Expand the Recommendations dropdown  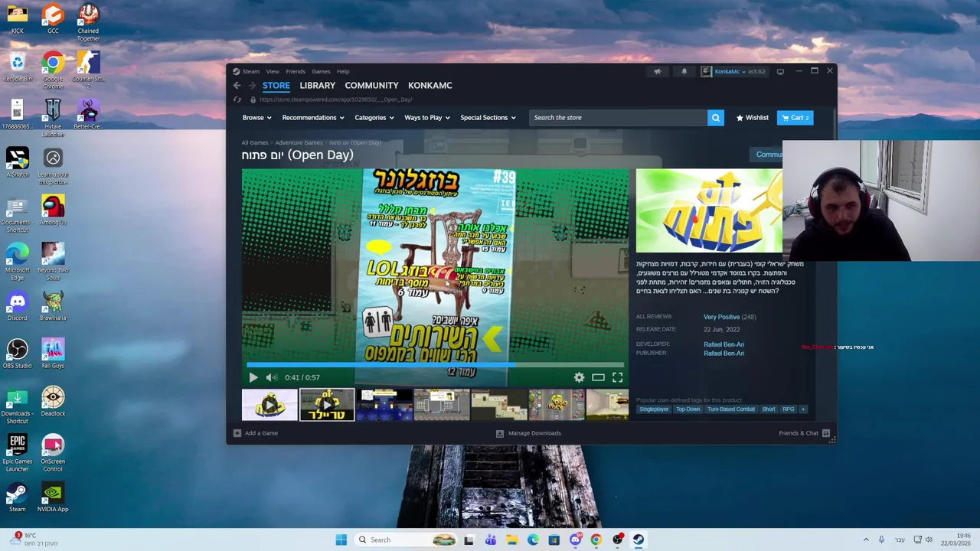click(312, 118)
